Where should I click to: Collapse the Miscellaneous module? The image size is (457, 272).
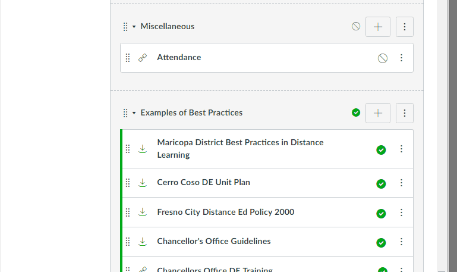click(134, 27)
